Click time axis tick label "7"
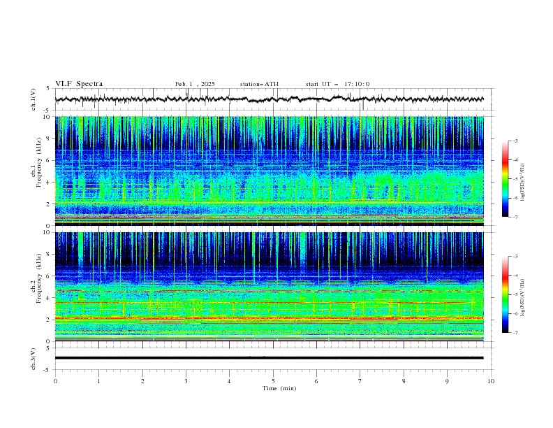The image size is (553, 428). point(360,381)
